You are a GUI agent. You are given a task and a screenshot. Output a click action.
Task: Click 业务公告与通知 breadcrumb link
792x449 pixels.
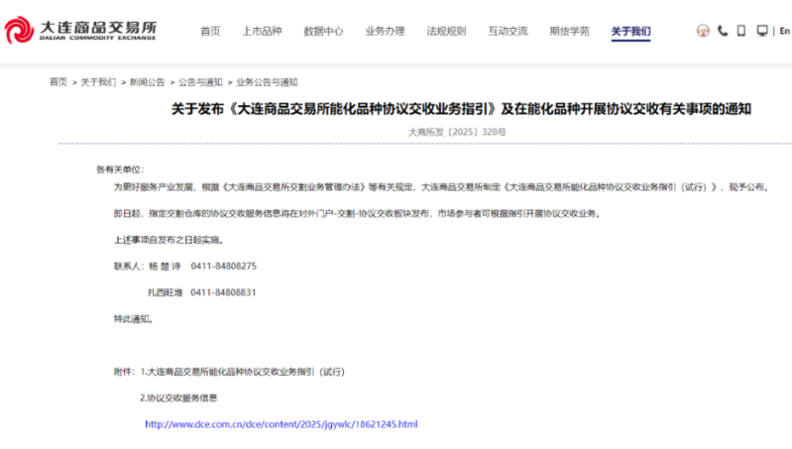(x=267, y=82)
